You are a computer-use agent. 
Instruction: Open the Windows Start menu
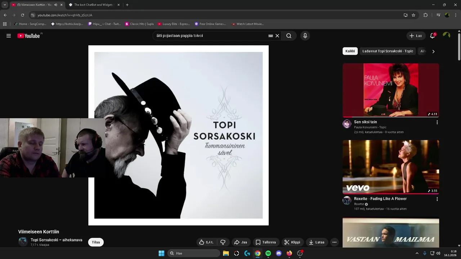click(x=161, y=253)
